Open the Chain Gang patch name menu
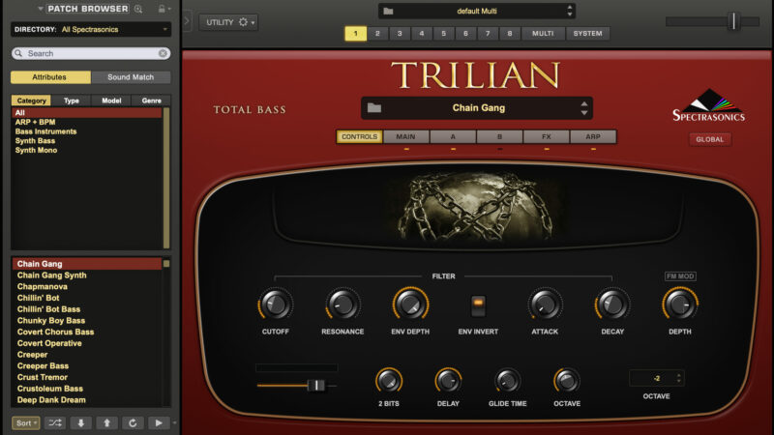This screenshot has height=435, width=774. [478, 108]
